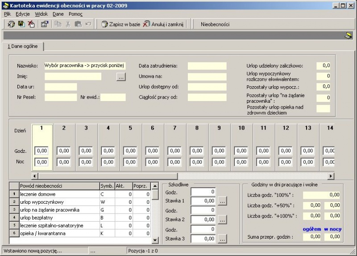Click the Urlop udzielony zaliczkowo value field

coord(323,66)
